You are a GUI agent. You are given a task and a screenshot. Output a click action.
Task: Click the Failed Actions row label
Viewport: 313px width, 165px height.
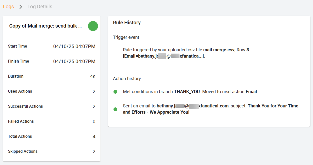(21, 121)
